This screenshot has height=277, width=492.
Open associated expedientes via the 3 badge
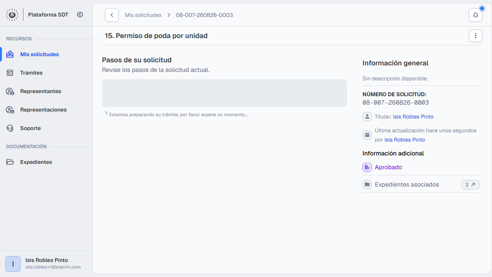click(x=470, y=185)
